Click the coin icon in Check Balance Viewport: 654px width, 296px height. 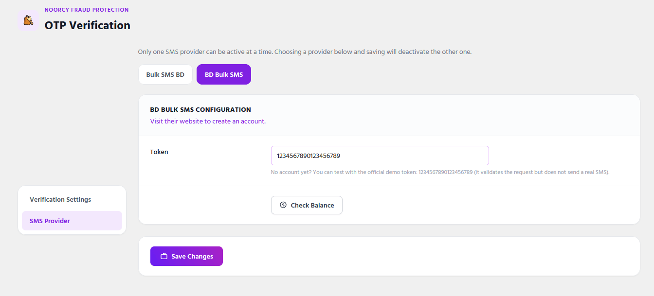tap(283, 205)
